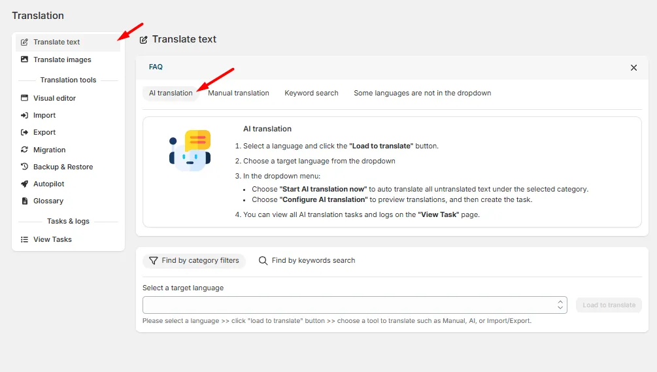Click the Translate text pencil icon in sidebar

[24, 42]
